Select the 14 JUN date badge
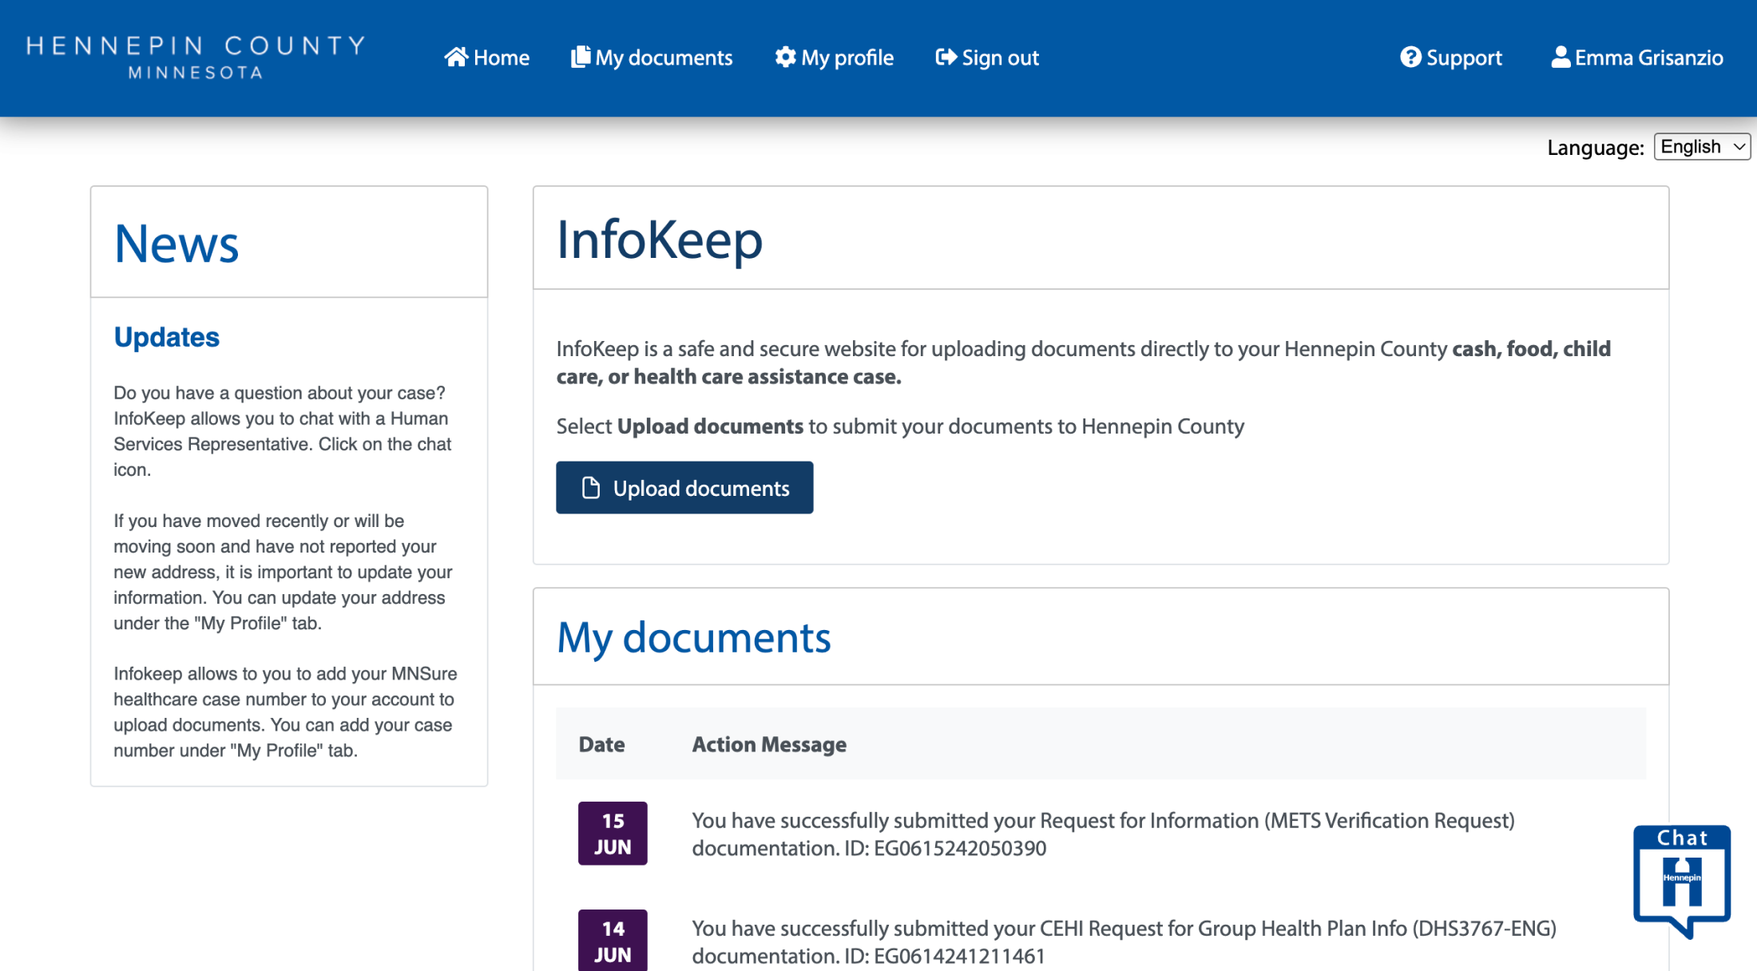The width and height of the screenshot is (1757, 971). tap(613, 941)
